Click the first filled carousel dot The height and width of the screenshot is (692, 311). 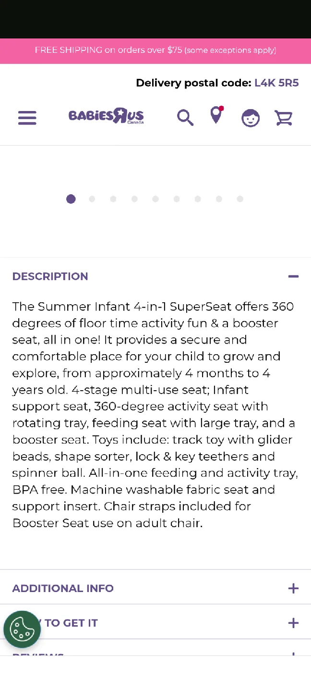71,198
